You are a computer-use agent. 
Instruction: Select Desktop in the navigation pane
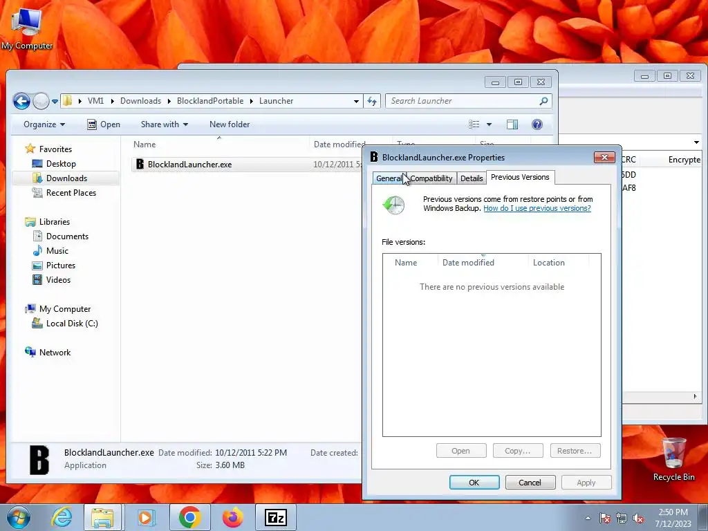[61, 164]
